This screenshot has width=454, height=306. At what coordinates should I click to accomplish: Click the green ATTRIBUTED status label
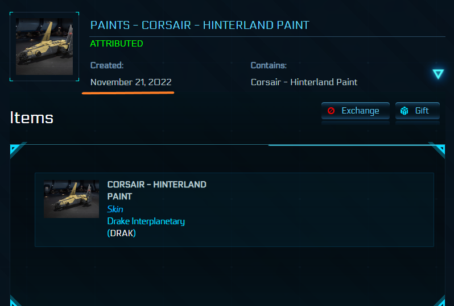pyautogui.click(x=117, y=44)
